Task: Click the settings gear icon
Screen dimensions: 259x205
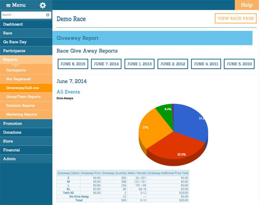Action: (43, 5)
